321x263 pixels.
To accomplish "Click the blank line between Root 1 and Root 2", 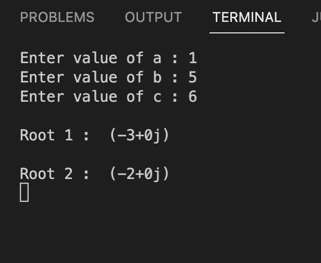I will point(104,154).
